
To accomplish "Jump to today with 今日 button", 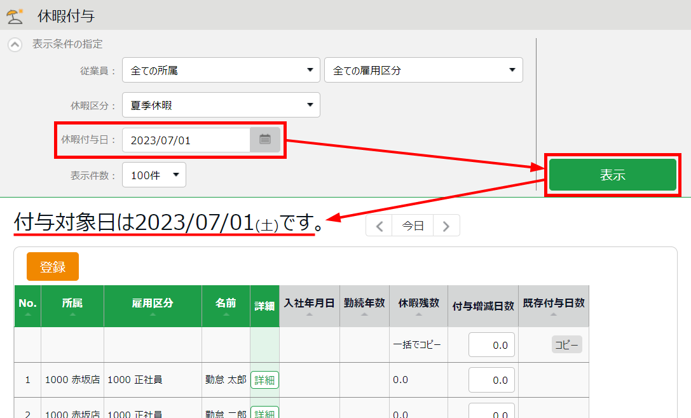I will coord(413,226).
